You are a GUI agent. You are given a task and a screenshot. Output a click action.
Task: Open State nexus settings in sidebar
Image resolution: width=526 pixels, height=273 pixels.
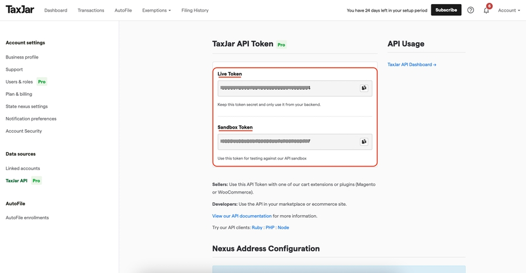point(27,106)
